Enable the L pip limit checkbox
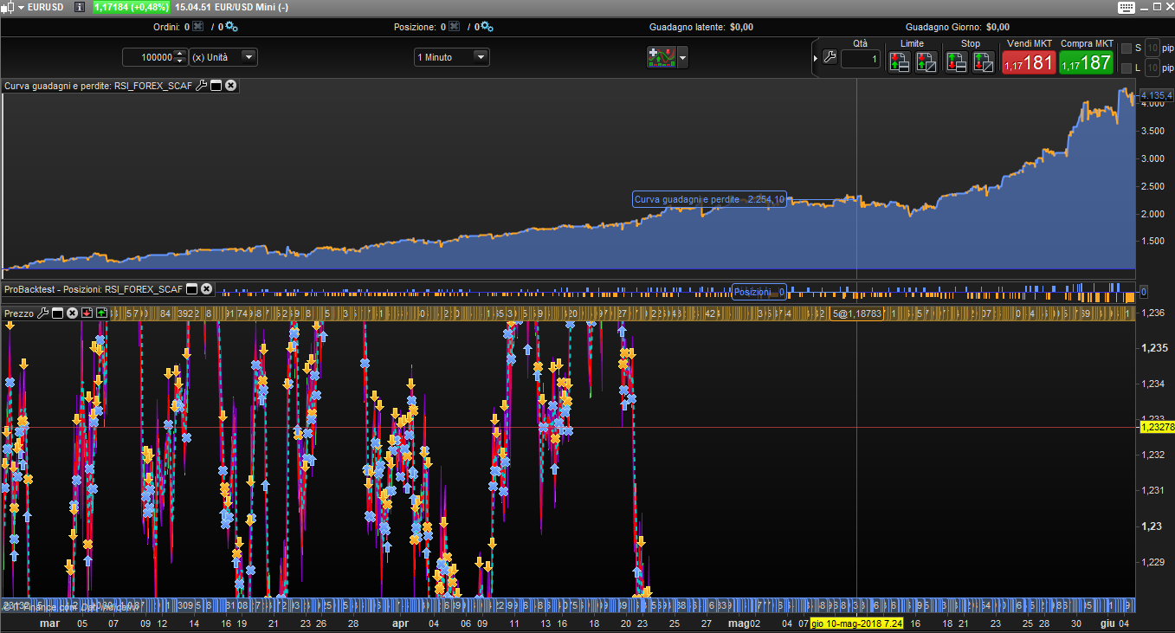Screen dimensions: 1175x633 click(x=1127, y=68)
